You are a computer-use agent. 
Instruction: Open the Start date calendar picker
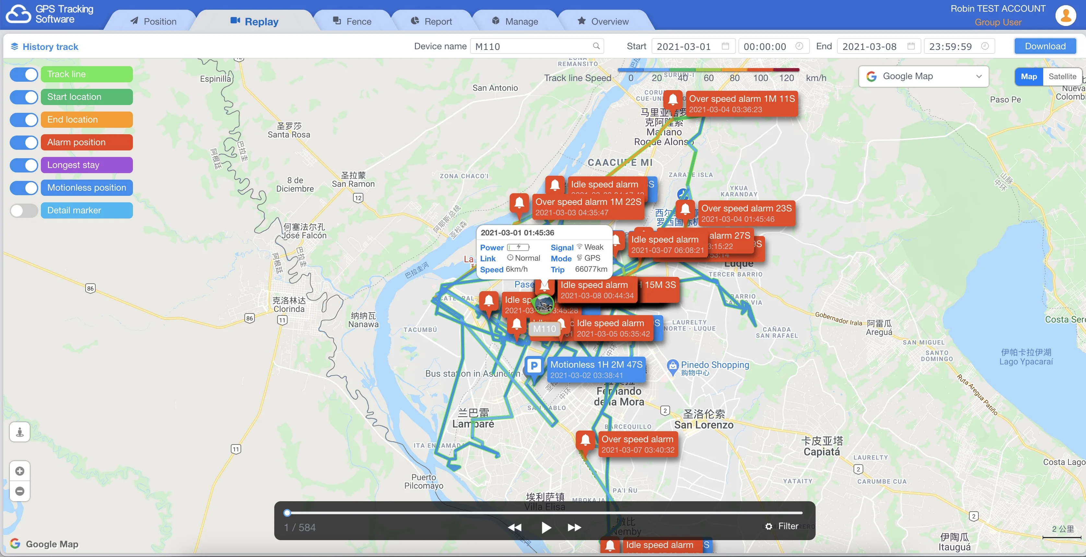click(x=726, y=46)
